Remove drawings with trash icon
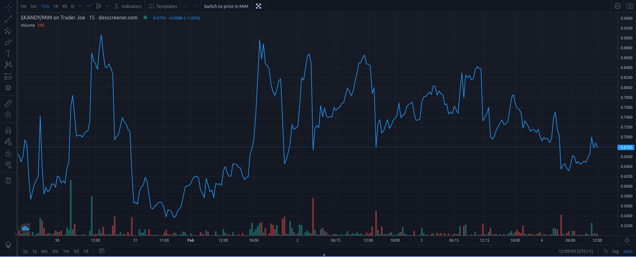 coord(8,180)
